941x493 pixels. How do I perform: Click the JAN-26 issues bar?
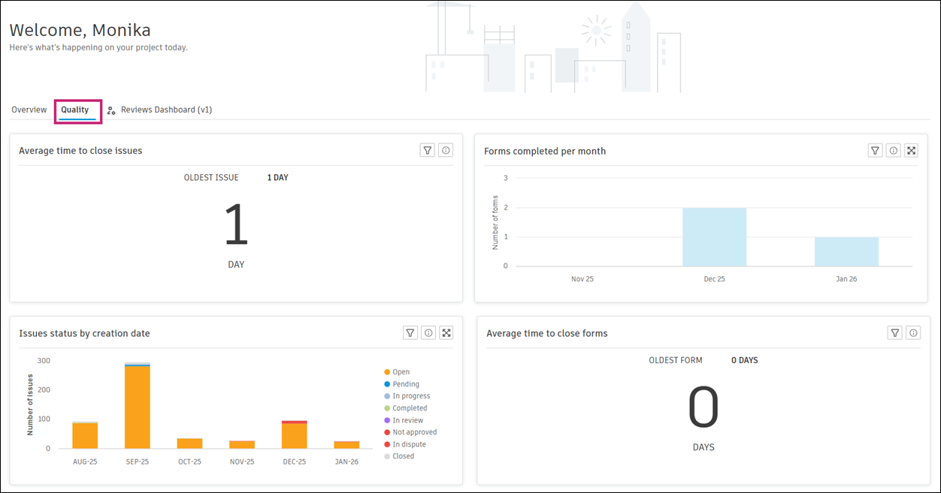pos(346,445)
